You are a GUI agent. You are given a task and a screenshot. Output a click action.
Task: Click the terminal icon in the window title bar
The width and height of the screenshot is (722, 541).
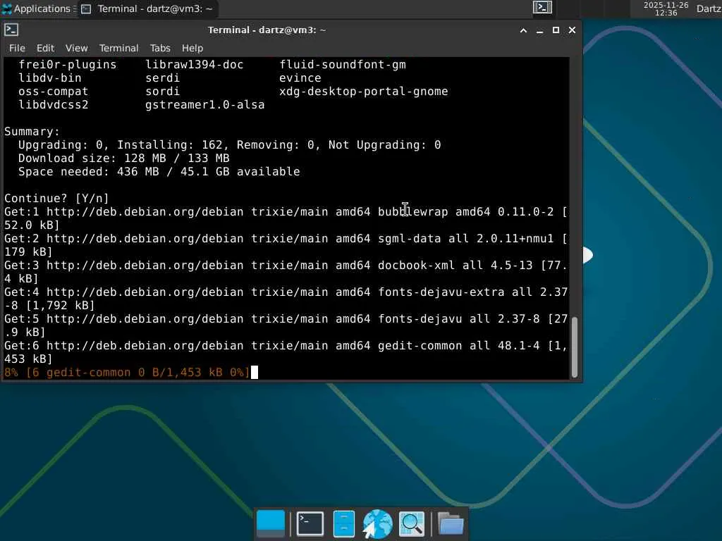click(11, 30)
